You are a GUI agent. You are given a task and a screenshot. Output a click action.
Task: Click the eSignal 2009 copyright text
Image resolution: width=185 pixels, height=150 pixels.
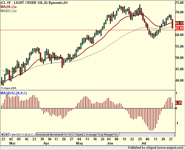point(9,88)
